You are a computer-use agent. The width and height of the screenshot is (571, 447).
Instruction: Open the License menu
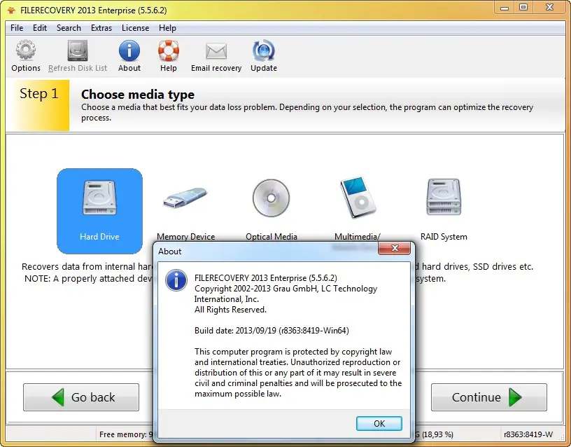coord(135,28)
